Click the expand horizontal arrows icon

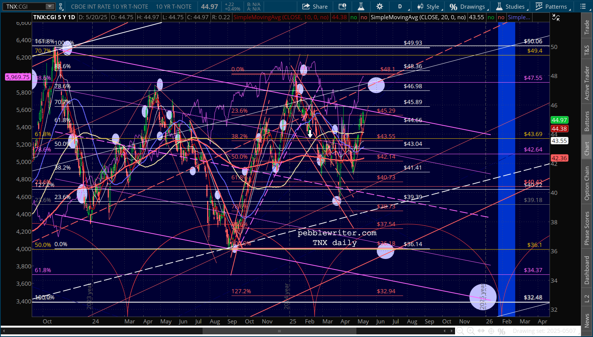click(481, 331)
